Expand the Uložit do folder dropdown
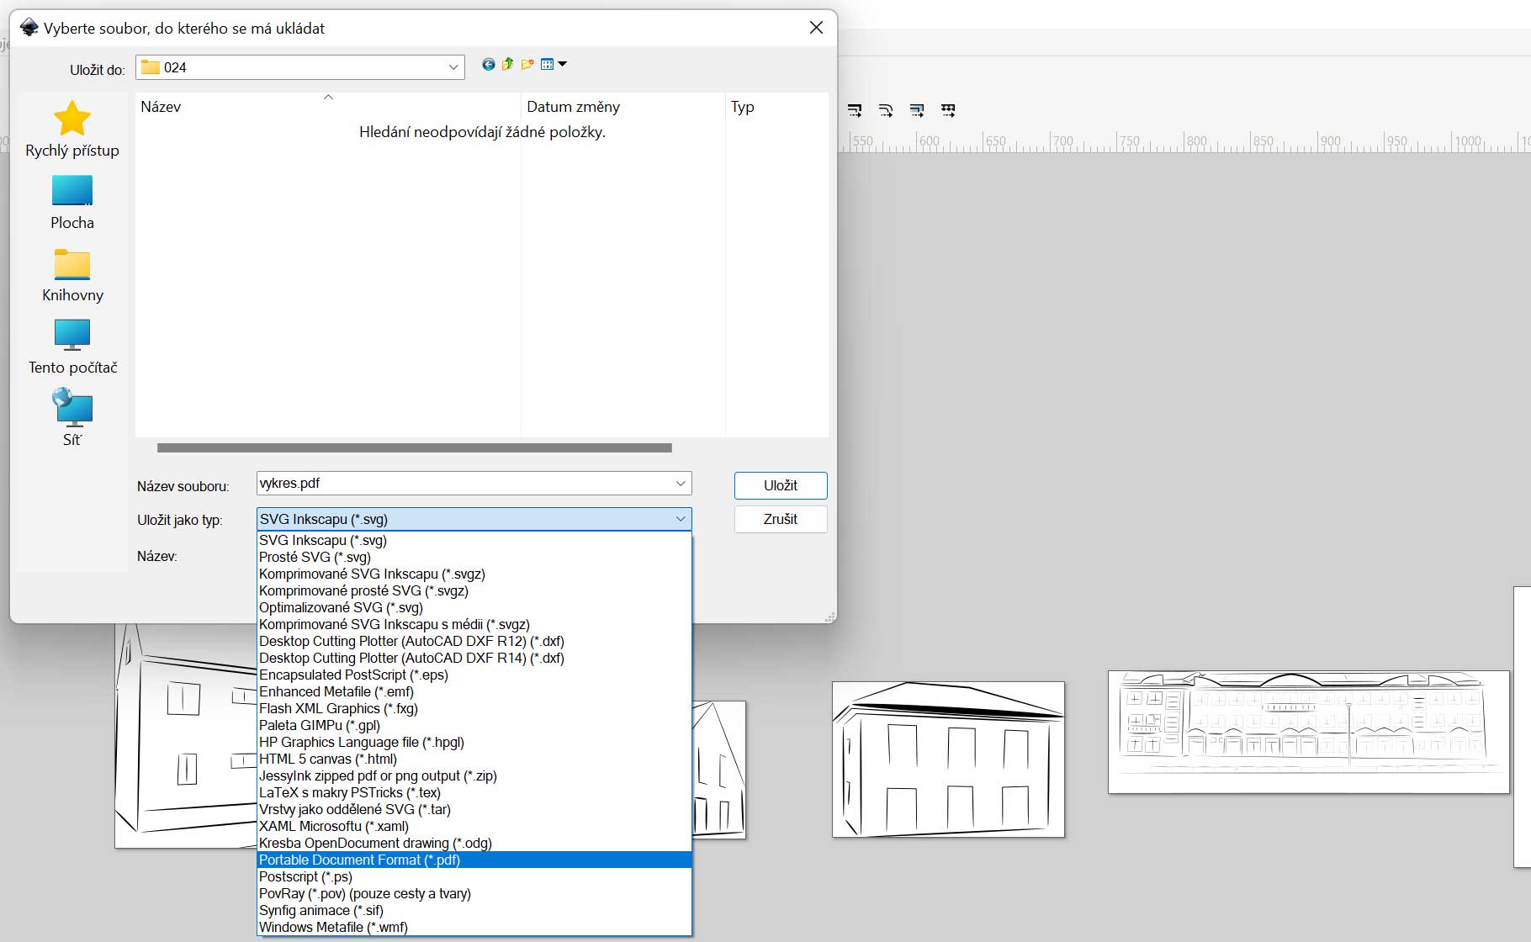This screenshot has width=1531, height=942. (x=453, y=67)
